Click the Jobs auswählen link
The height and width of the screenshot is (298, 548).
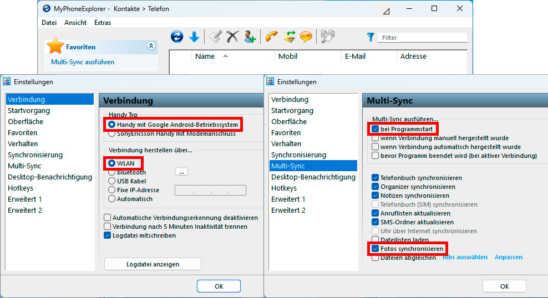pyautogui.click(x=464, y=257)
